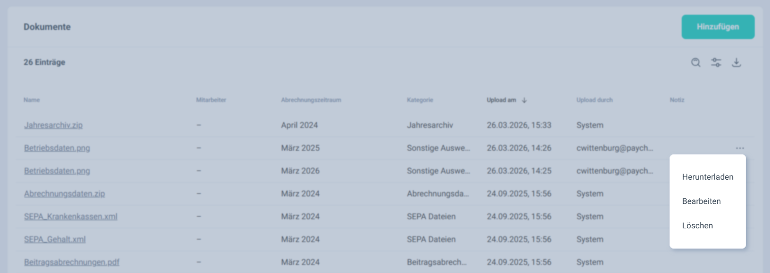The height and width of the screenshot is (273, 770).
Task: Click the Kategorie column header
Action: (x=420, y=100)
